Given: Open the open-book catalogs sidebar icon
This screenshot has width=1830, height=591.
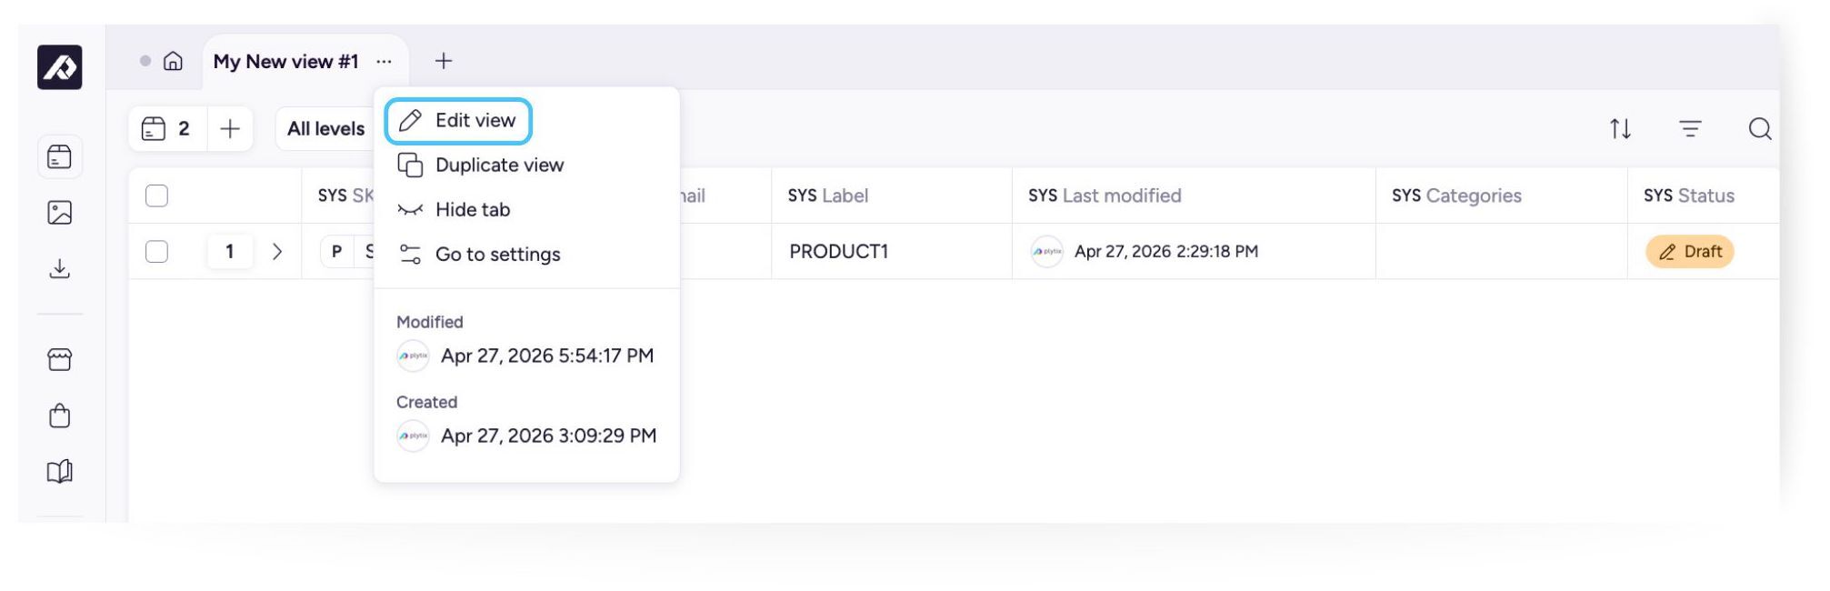Looking at the screenshot, I should click(60, 472).
